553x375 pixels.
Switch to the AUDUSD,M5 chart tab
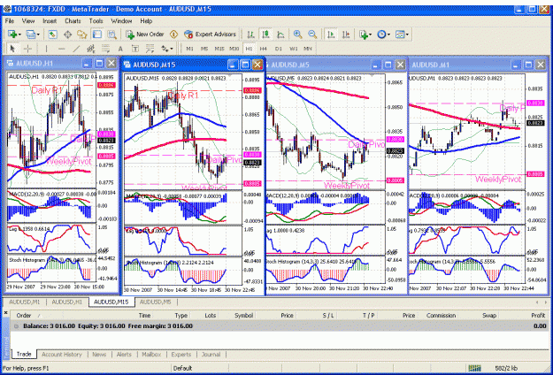point(156,302)
